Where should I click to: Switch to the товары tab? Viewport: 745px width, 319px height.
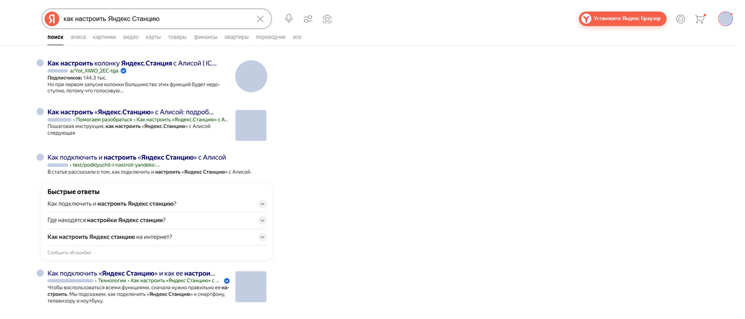[x=177, y=37]
